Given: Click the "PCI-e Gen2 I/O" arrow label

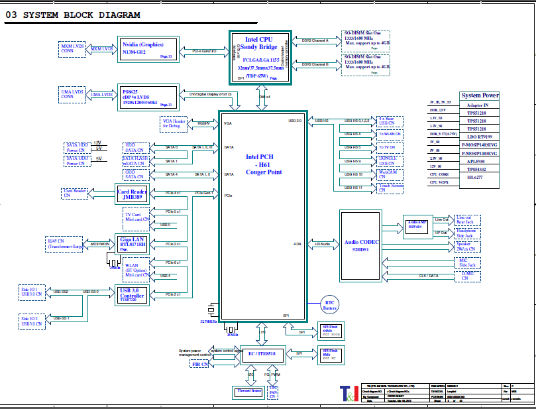Looking at the screenshot, I should coord(204,51).
